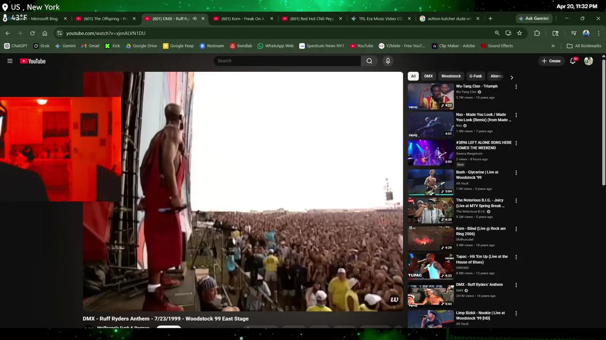606x340 pixels.
Task: Open new browser tab
Action: [490, 18]
